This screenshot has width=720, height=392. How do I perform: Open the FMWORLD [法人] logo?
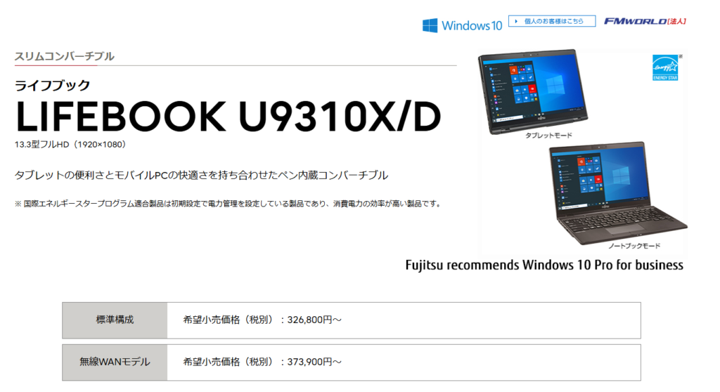pos(645,21)
